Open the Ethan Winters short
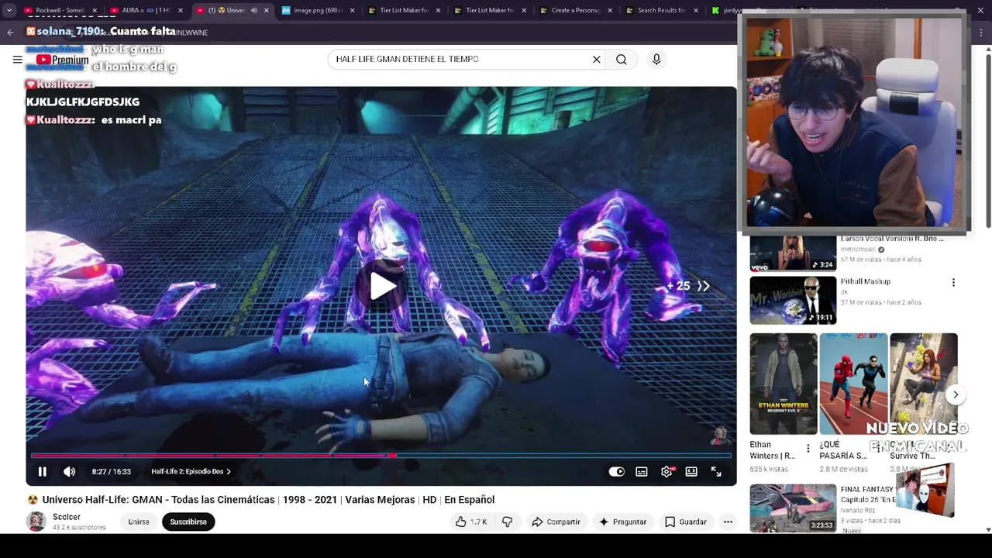992x558 pixels. click(784, 384)
